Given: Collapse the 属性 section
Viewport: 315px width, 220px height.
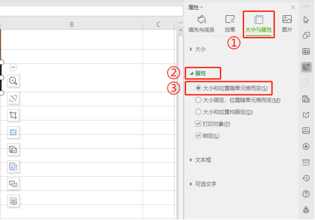Looking at the screenshot, I should coord(198,73).
